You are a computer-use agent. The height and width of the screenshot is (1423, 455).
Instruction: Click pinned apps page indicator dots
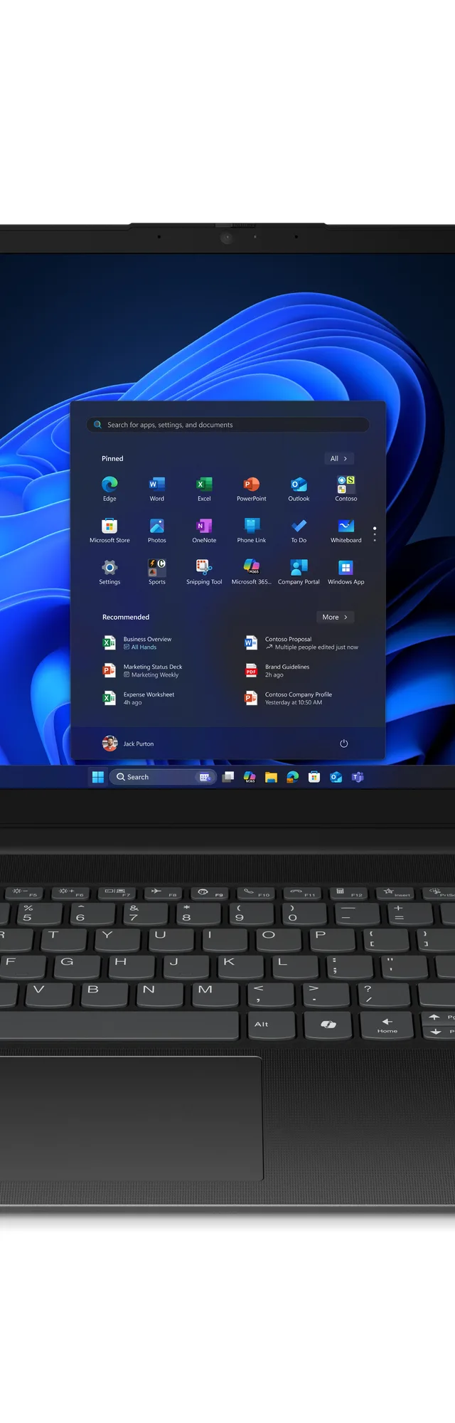pyautogui.click(x=375, y=534)
